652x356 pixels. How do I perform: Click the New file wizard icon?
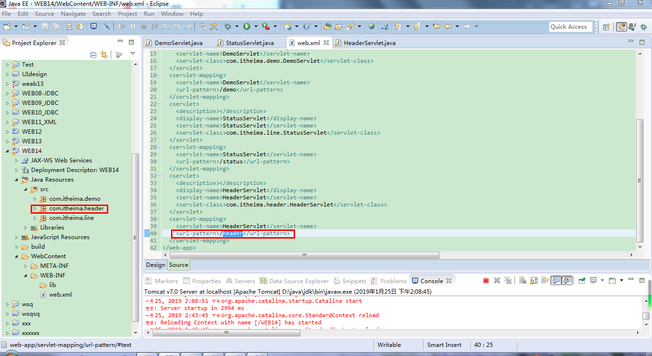coord(7,26)
